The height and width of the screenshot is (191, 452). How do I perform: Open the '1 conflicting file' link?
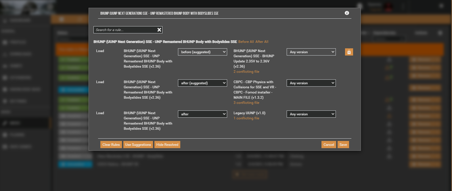pyautogui.click(x=246, y=118)
